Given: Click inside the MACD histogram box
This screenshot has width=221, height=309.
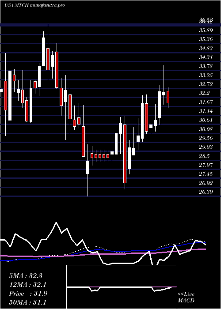Looking at the screenshot, I should click(x=122, y=287).
